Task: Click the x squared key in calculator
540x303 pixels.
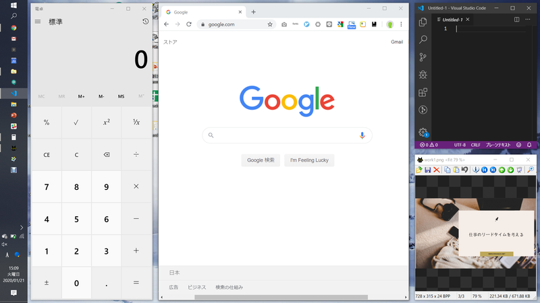Action: coord(107,123)
